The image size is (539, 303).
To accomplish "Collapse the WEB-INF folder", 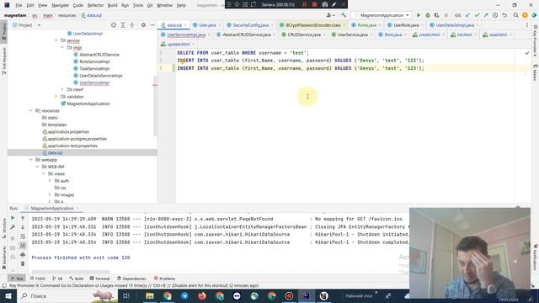I will [x=37, y=167].
